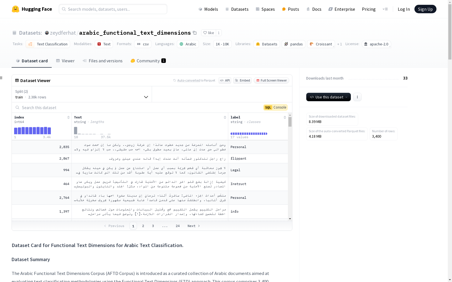Open the Community tab
This screenshot has height=282, width=452.
148,61
